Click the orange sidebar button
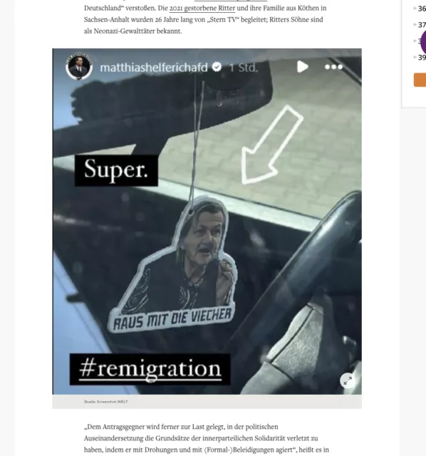 [x=420, y=80]
